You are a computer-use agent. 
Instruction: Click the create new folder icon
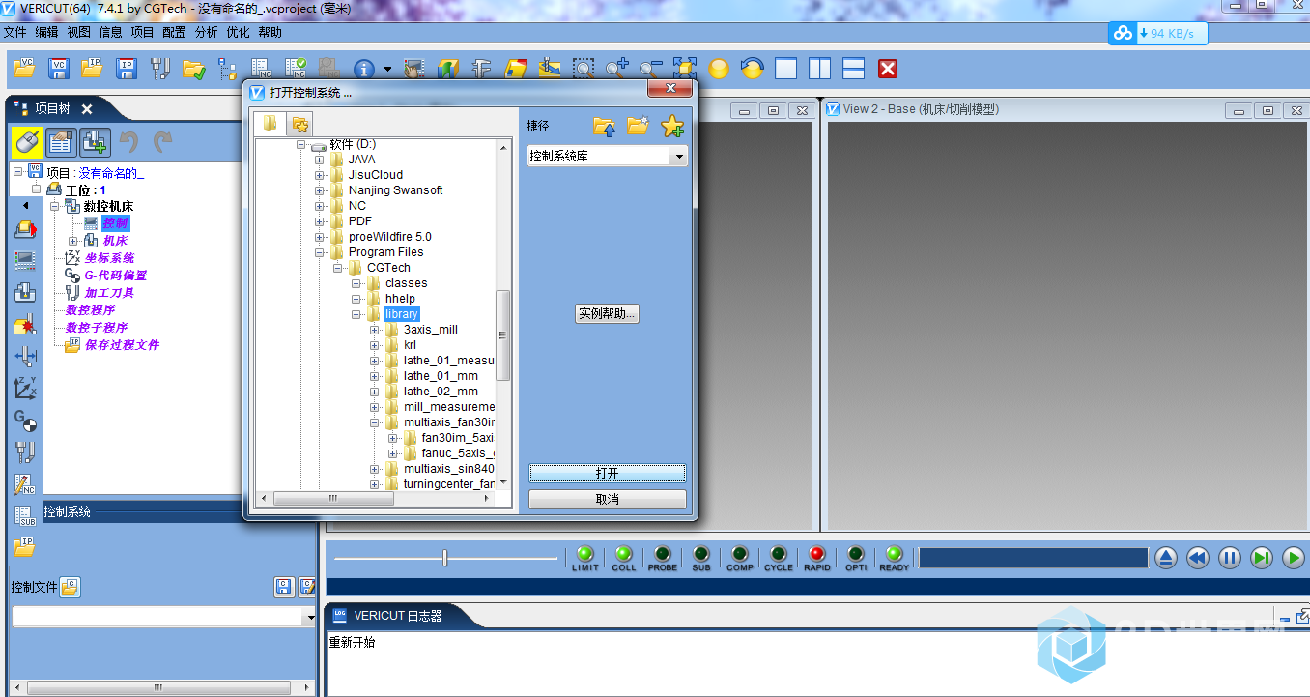[638, 126]
